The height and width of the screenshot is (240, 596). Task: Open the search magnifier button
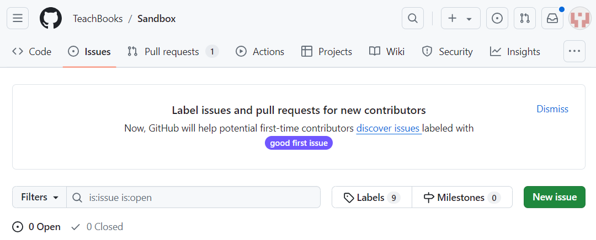413,18
